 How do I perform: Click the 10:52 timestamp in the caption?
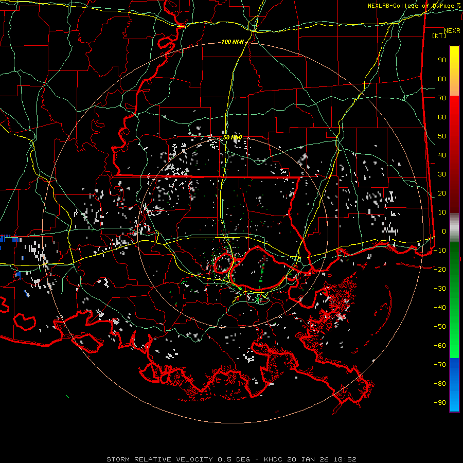tap(345, 459)
